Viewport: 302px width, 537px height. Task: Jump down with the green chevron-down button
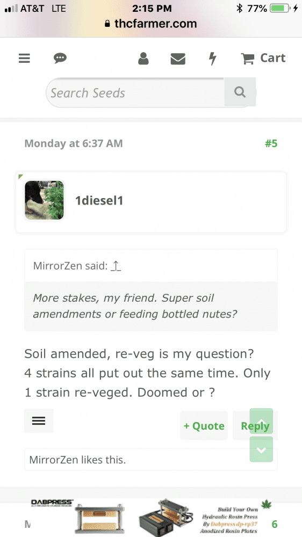tap(261, 449)
